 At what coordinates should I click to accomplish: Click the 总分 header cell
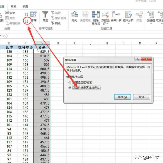point(42,47)
